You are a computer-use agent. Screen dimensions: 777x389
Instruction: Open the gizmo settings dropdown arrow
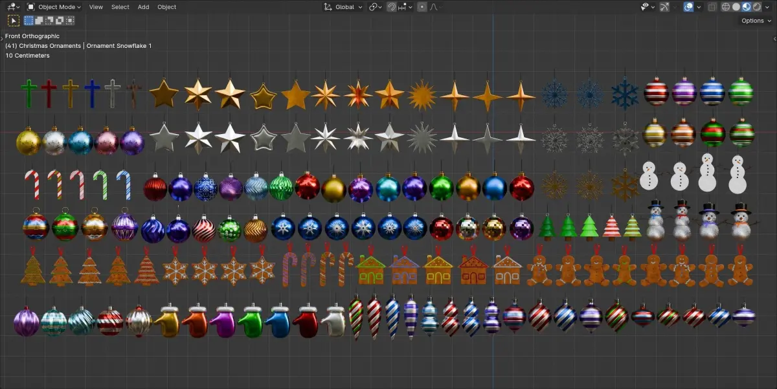(674, 7)
